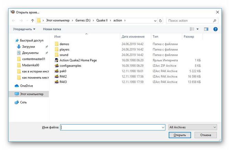The width and height of the screenshot is (230, 150).
Task: Select the pak0 archive icon
Action: point(57,71)
